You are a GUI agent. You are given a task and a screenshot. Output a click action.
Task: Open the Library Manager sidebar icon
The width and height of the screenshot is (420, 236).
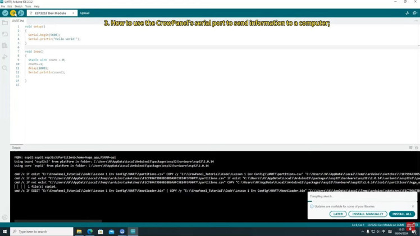click(x=5, y=45)
